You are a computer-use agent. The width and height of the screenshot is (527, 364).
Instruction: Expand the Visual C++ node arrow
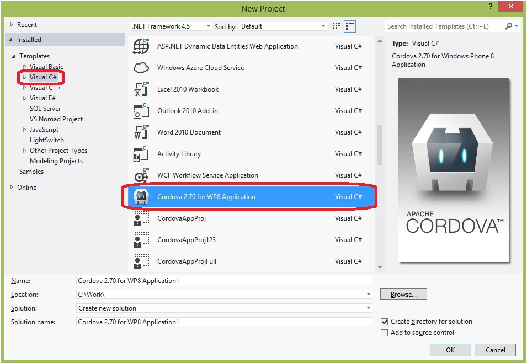[x=24, y=88]
